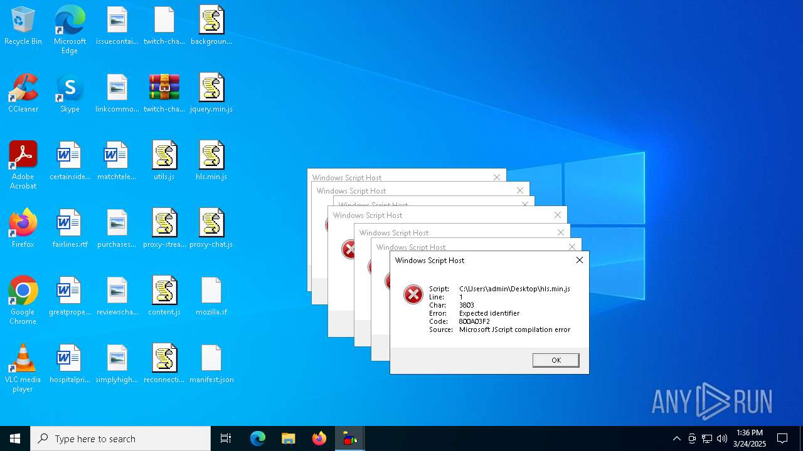Screen dimensions: 803x451
Task: Select the issuecontai... image file icon
Action: 117,26
